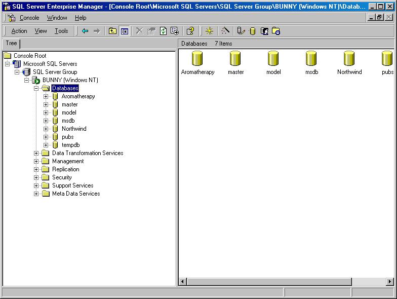Select master database icon in right pane
397x299 pixels.
pyautogui.click(x=235, y=58)
